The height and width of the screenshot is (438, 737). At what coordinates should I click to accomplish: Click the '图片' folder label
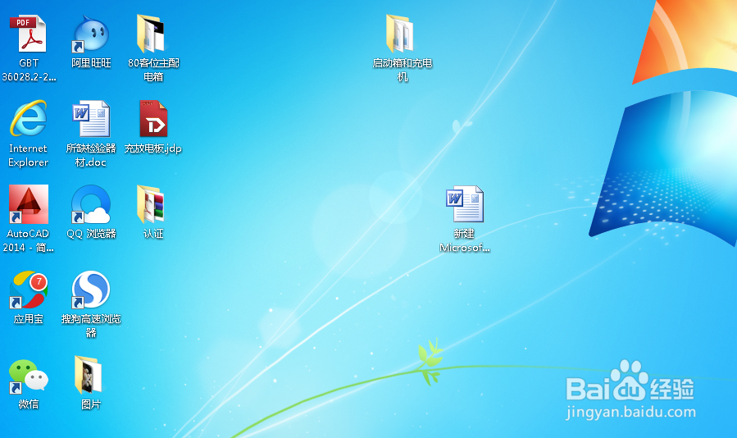[x=91, y=404]
